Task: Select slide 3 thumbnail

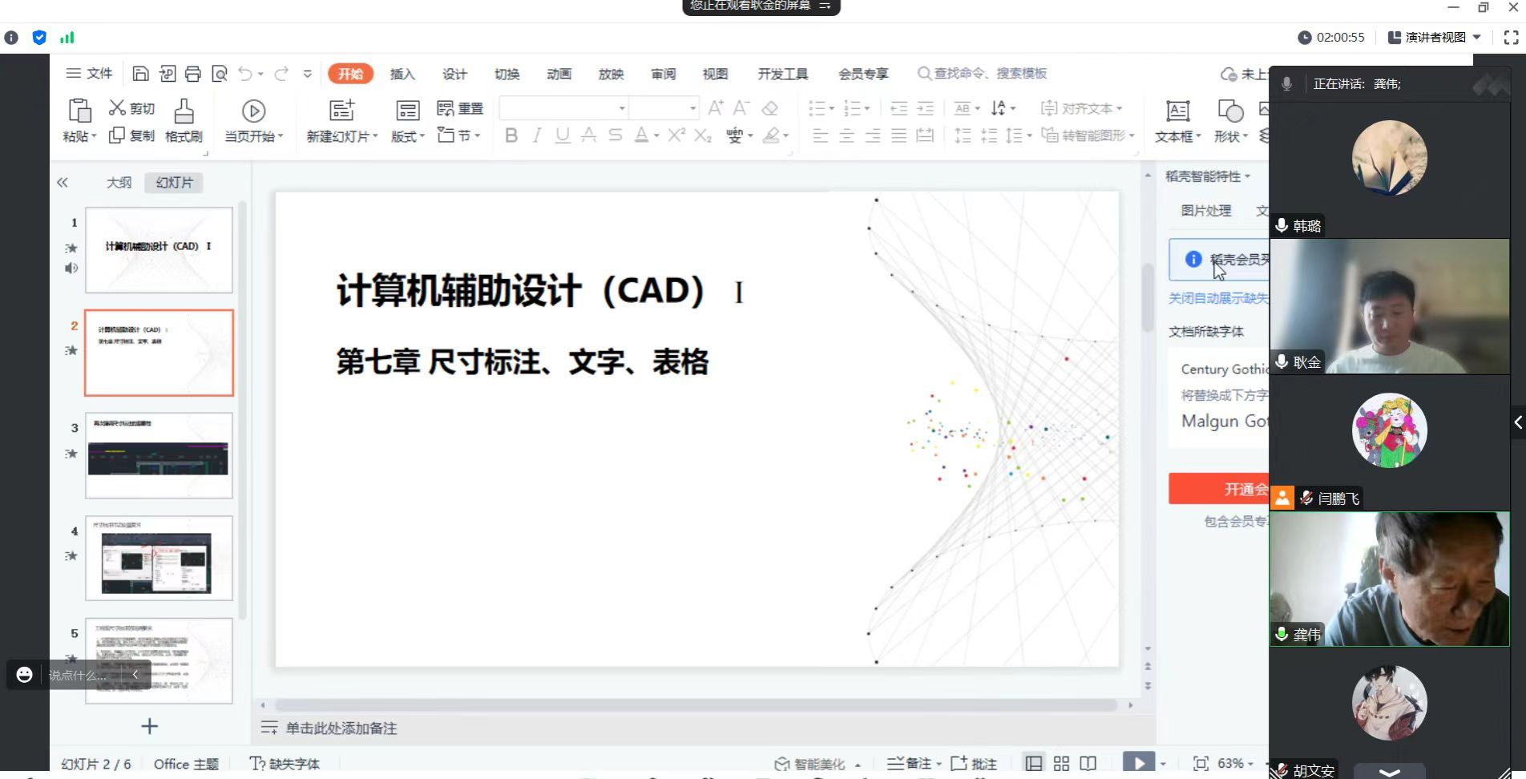Action: [159, 455]
